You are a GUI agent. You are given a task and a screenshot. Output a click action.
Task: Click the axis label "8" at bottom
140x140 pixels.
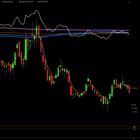pyautogui.click(x=134, y=139)
